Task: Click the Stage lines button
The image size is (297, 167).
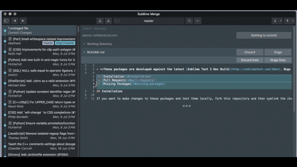Action: pos(278,60)
